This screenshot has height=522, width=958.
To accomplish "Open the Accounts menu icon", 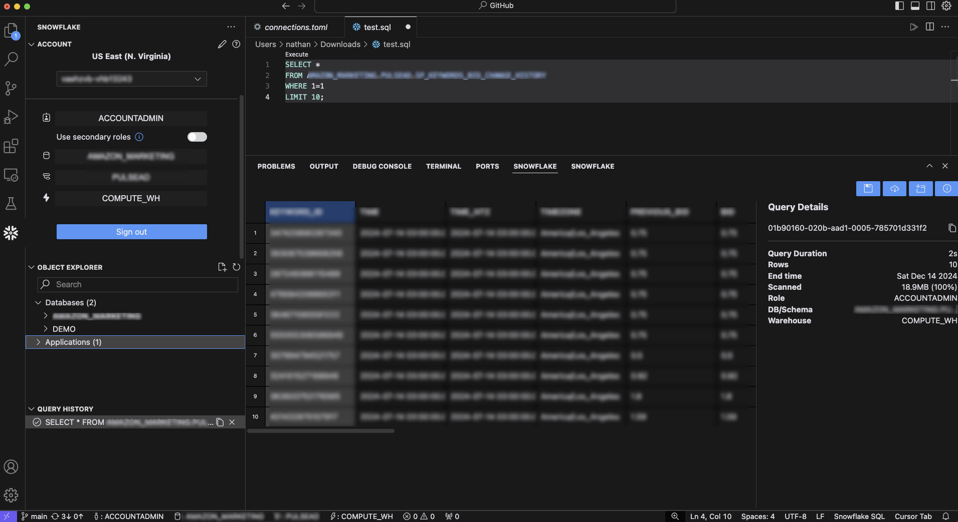I will pyautogui.click(x=11, y=467).
